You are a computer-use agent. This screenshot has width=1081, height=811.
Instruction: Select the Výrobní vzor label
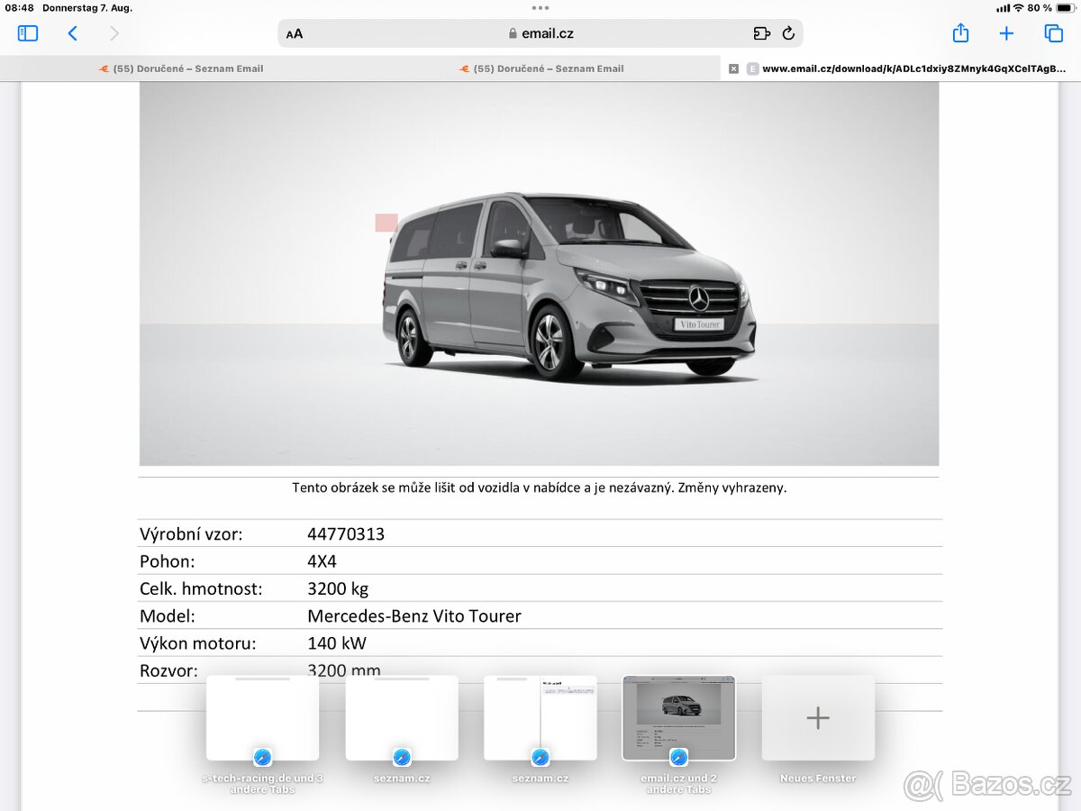pos(191,533)
